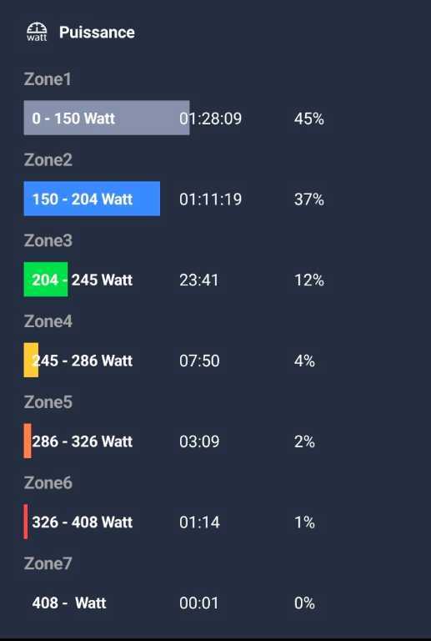Screen dimensions: 431x641
Task: Click the green Zone3 bar
Action: coord(46,280)
